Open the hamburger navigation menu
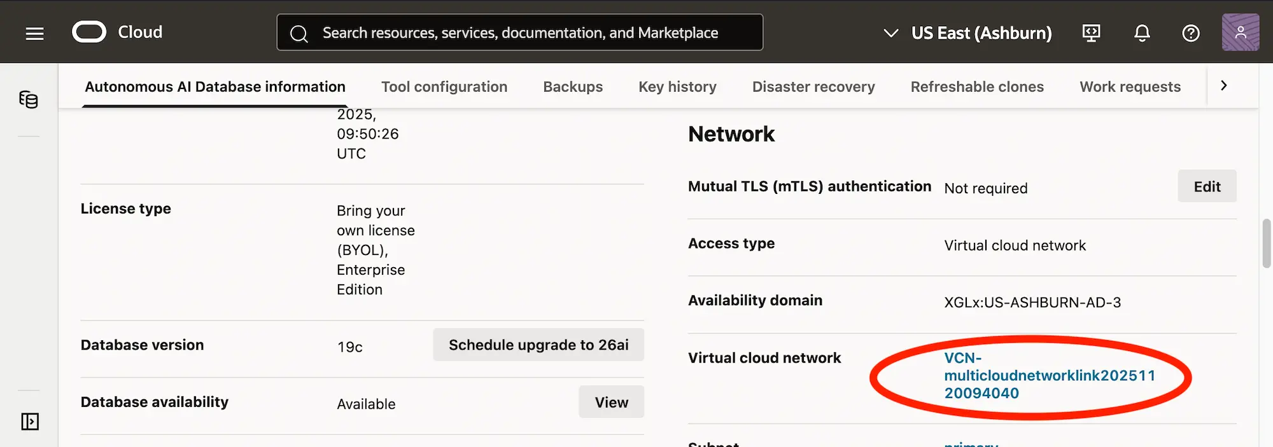 tap(34, 33)
